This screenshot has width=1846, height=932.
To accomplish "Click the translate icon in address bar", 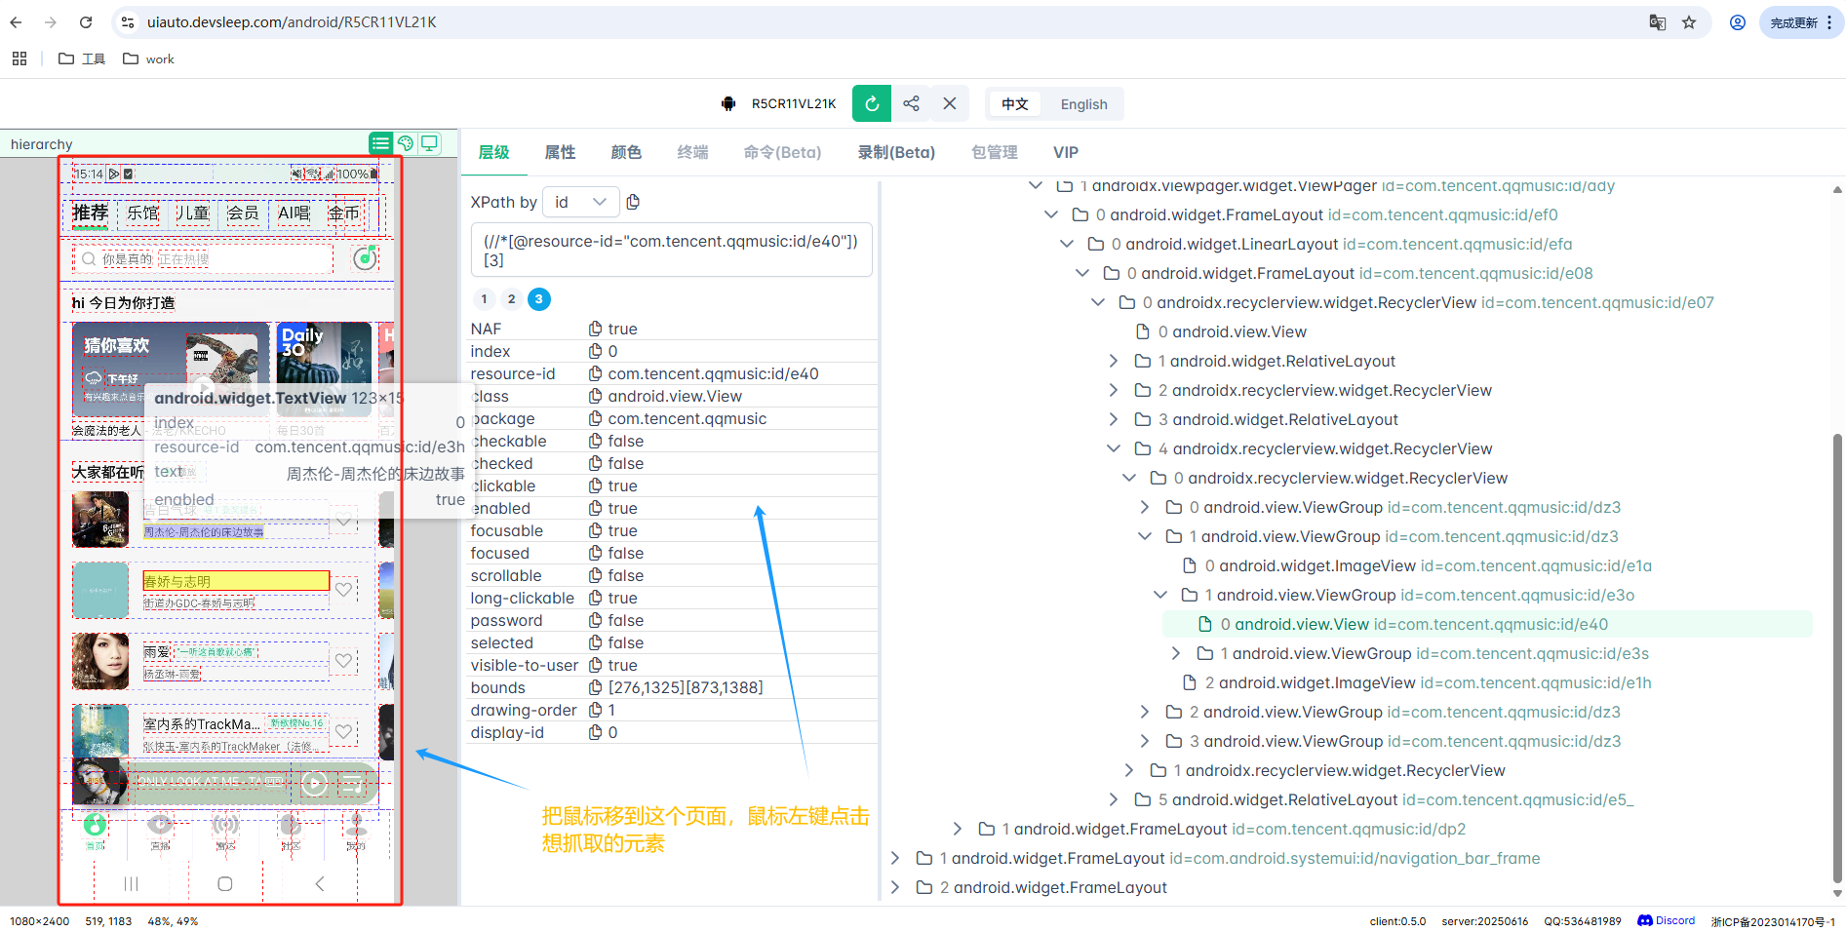I will pos(1658,21).
